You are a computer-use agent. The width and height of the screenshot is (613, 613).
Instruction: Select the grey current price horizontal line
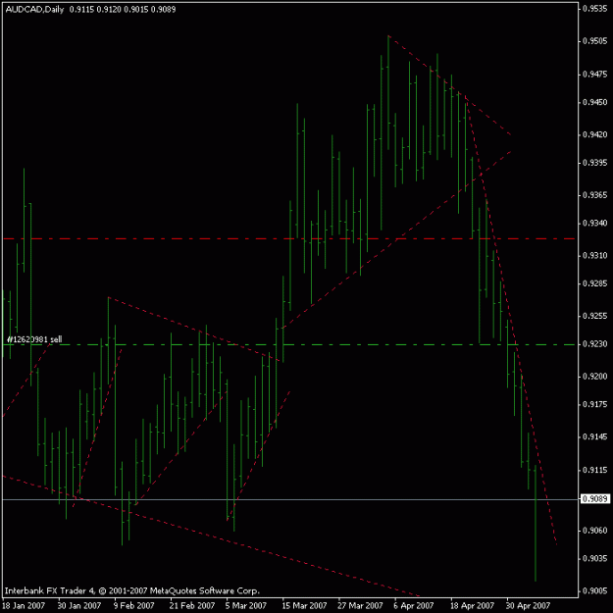pos(289,499)
